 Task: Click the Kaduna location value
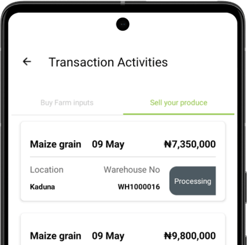tap(42, 186)
